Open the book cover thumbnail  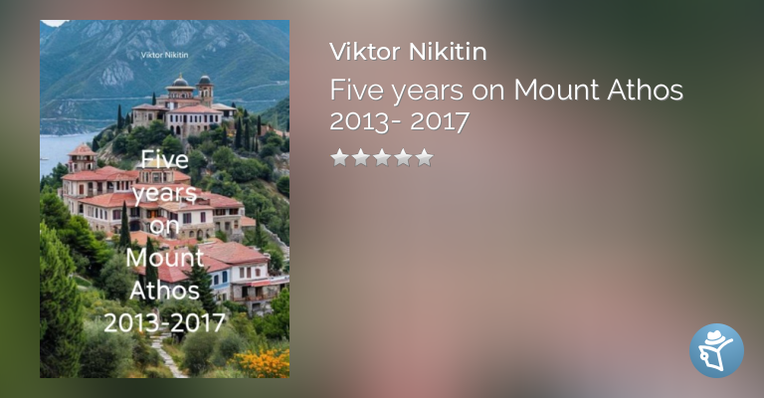(165, 199)
